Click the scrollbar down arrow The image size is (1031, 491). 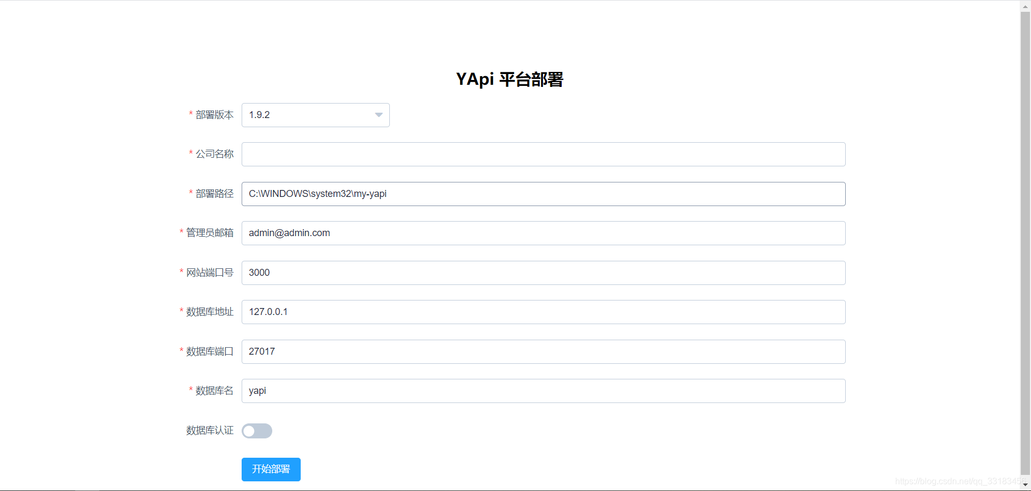click(x=1025, y=485)
